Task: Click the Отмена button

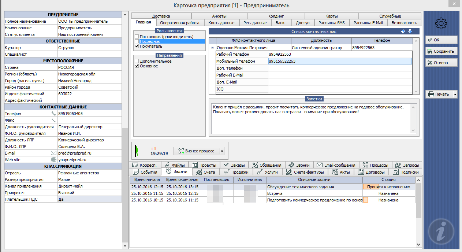Action: (441, 63)
